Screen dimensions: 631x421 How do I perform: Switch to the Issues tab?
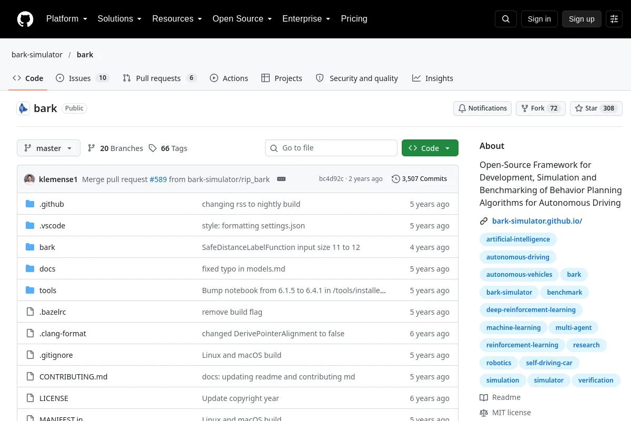[83, 78]
